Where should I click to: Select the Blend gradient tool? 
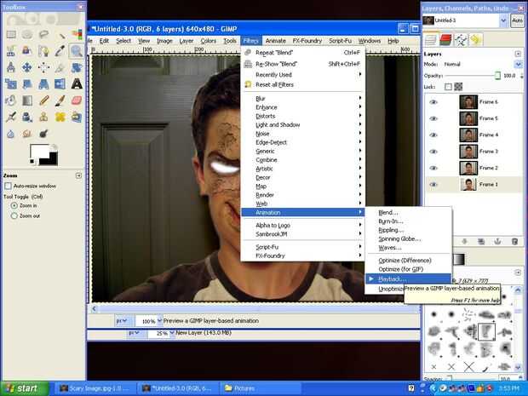click(27, 100)
